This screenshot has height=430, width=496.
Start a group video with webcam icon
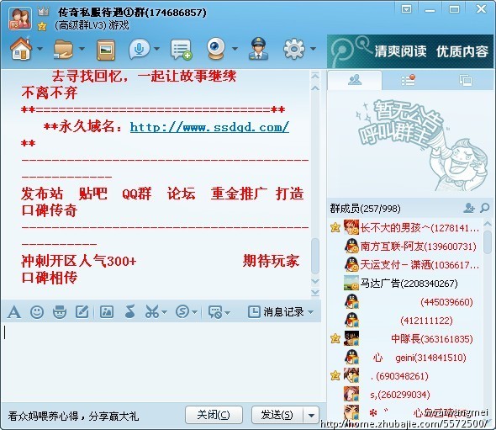[216, 49]
